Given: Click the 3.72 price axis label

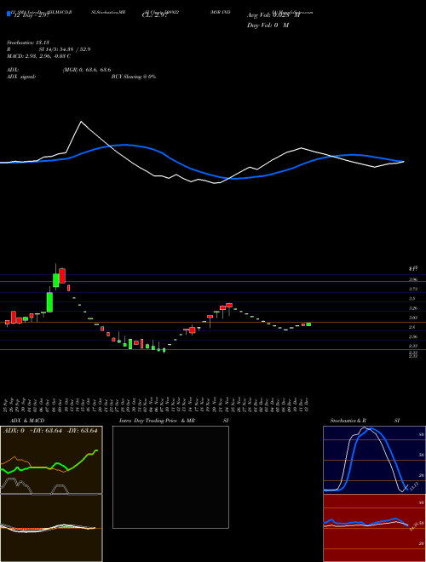Looking at the screenshot, I should click(x=412, y=289).
